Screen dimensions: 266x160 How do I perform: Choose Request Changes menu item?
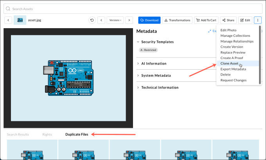[x=234, y=80]
